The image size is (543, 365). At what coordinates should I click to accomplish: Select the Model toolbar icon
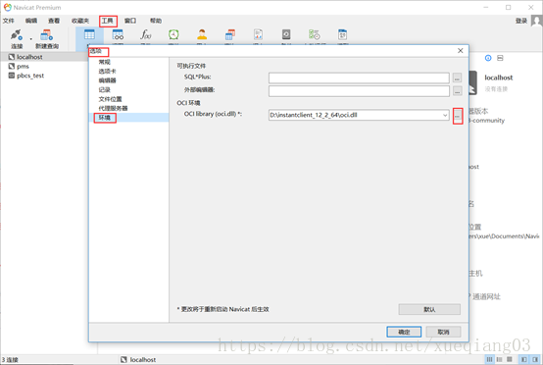point(342,34)
